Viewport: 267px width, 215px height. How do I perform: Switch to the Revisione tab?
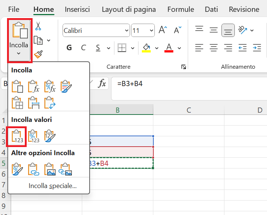(x=244, y=9)
